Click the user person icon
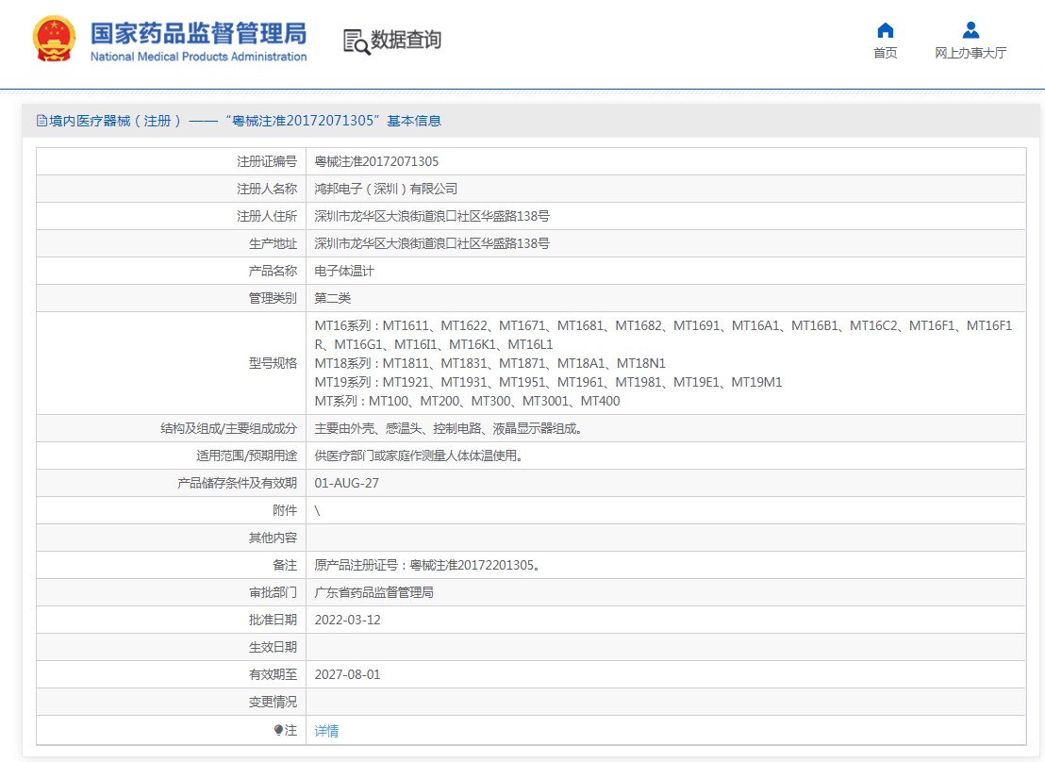Viewport: 1045px width, 762px height. [970, 29]
